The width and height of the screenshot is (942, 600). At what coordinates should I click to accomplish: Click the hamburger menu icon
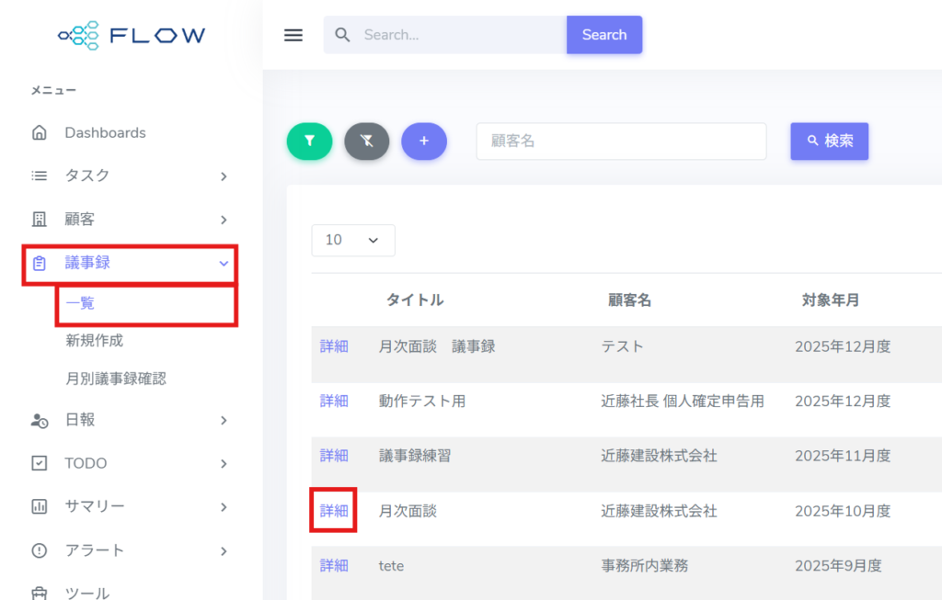click(x=293, y=35)
